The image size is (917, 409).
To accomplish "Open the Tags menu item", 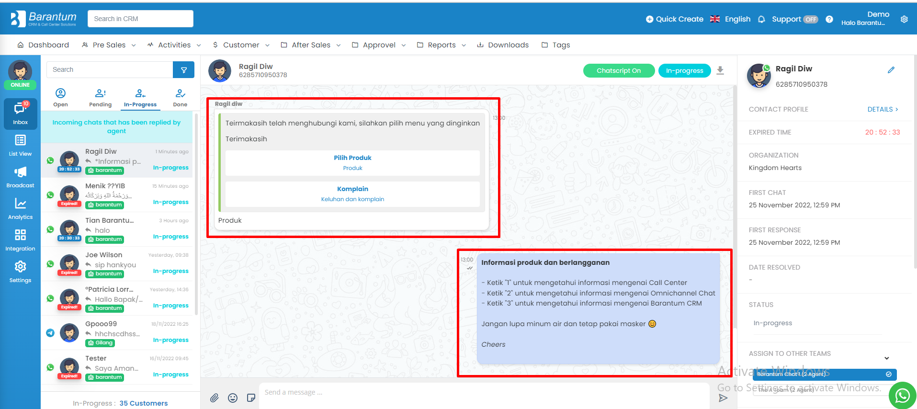I will [555, 45].
